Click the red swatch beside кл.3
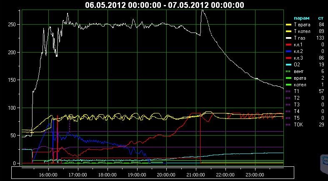The height and width of the screenshot is (181, 328). click(289, 58)
